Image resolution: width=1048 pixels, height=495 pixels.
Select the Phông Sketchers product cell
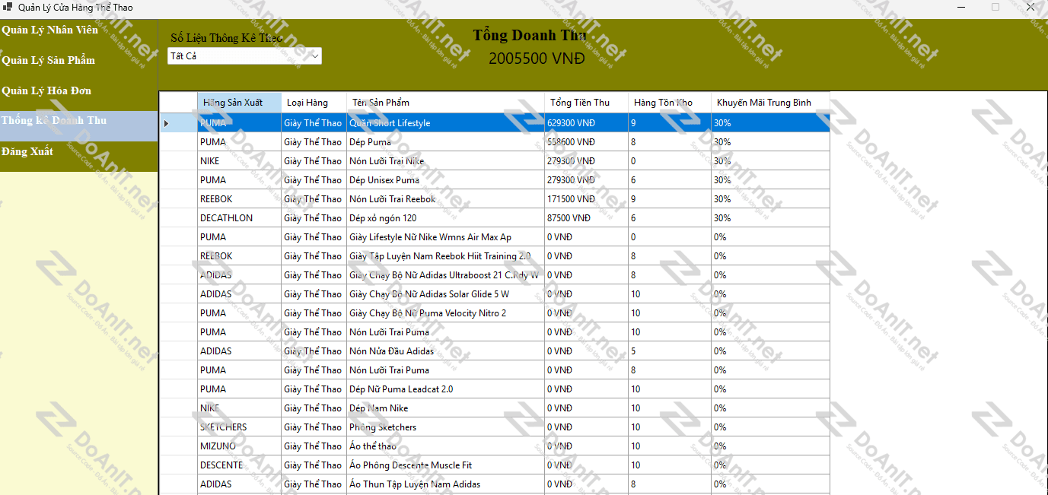pos(445,427)
